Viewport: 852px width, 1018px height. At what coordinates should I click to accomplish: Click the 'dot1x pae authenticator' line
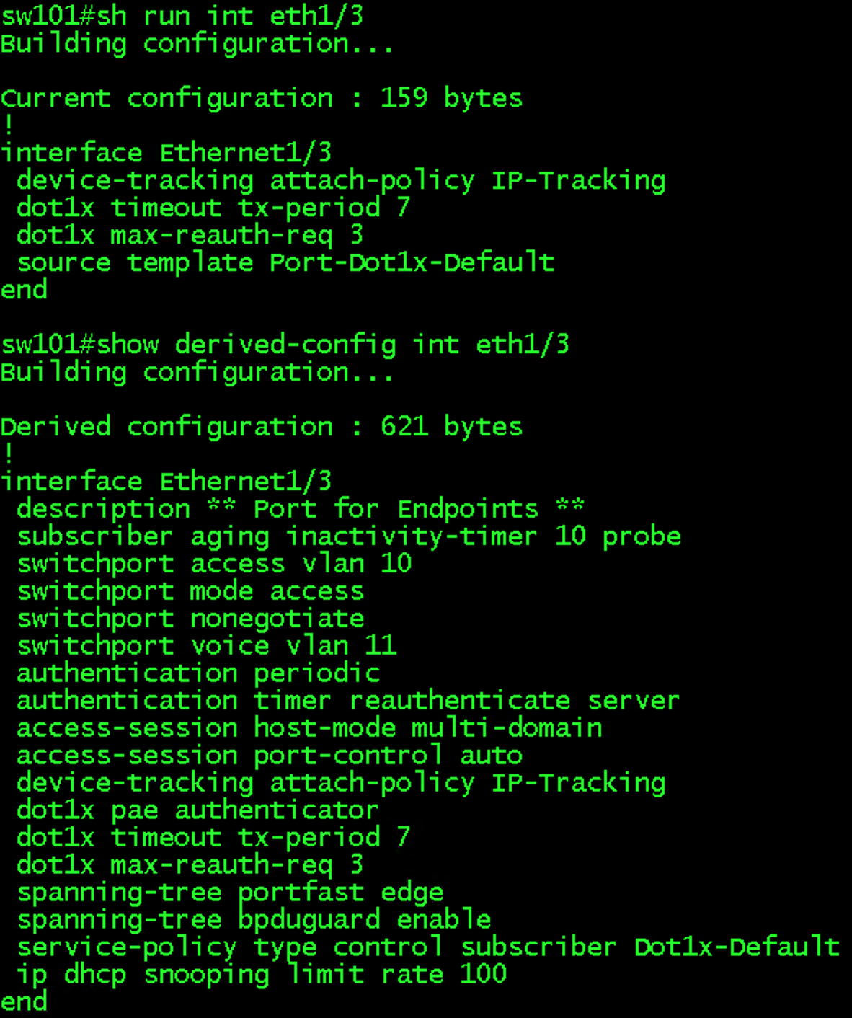(x=198, y=810)
